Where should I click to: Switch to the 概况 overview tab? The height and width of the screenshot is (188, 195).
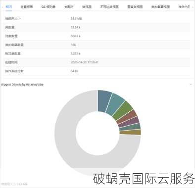click(x=9, y=7)
